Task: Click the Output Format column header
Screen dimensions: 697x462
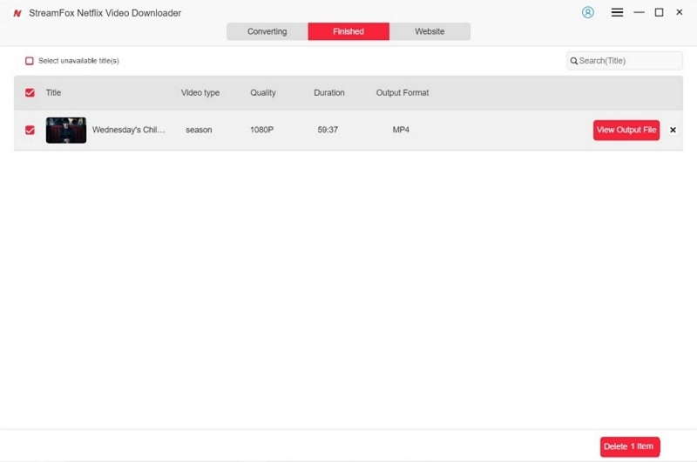Action: click(403, 93)
